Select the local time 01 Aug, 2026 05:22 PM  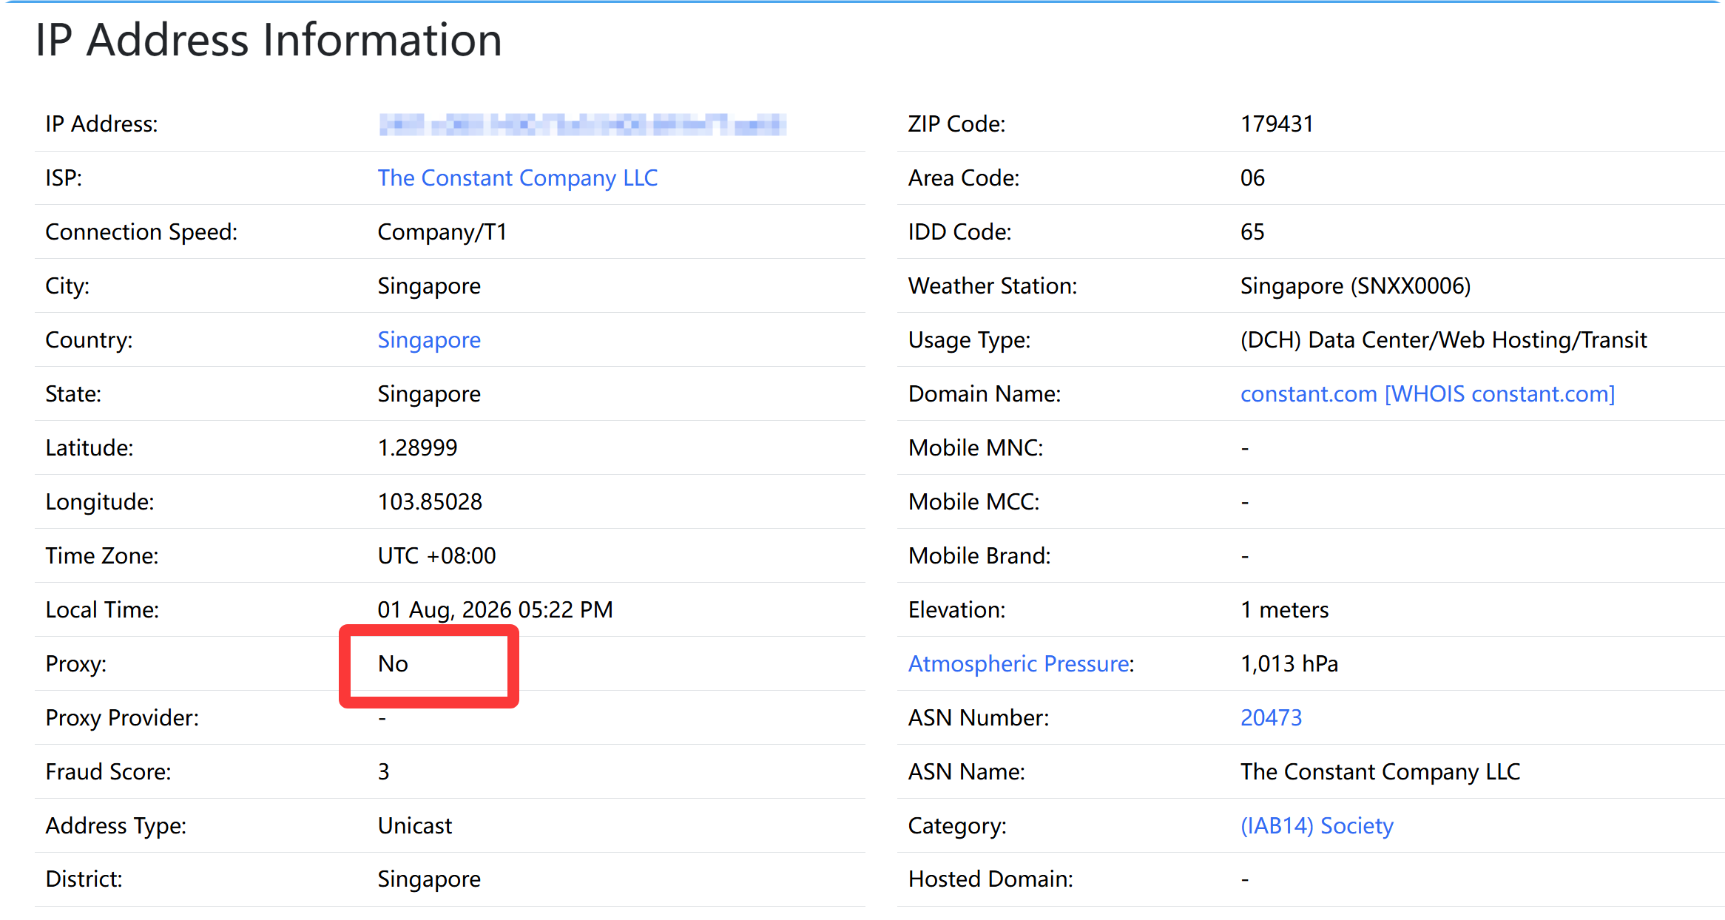pyautogui.click(x=495, y=610)
